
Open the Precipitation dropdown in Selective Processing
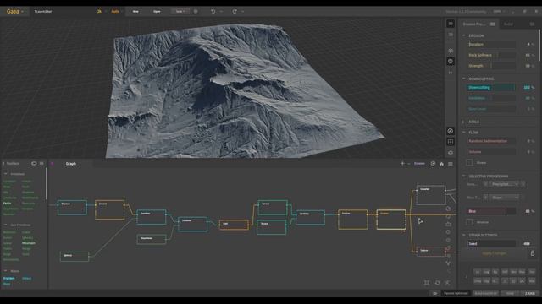coord(505,184)
